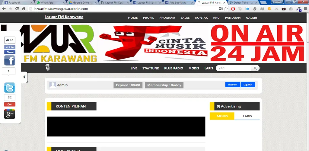This screenshot has height=151, width=309.
Task: Open the PANDUAN menu item
Action: click(233, 18)
